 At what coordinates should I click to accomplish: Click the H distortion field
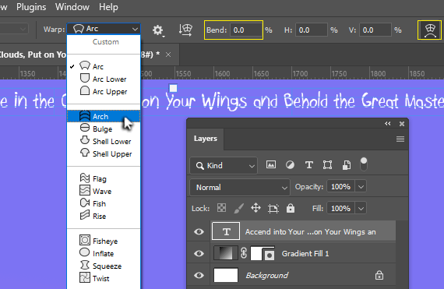point(312,30)
